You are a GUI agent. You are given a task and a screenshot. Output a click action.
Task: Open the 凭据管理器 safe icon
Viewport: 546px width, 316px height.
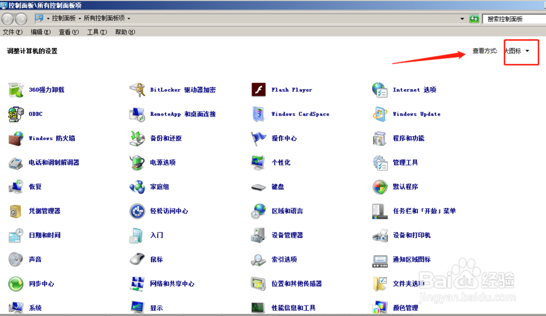[x=16, y=211]
